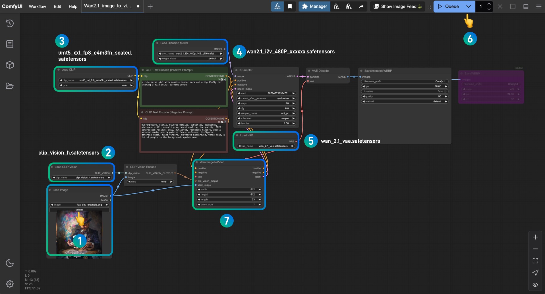
Task: Open the scheduler selector in KSampler
Action: 266,118
